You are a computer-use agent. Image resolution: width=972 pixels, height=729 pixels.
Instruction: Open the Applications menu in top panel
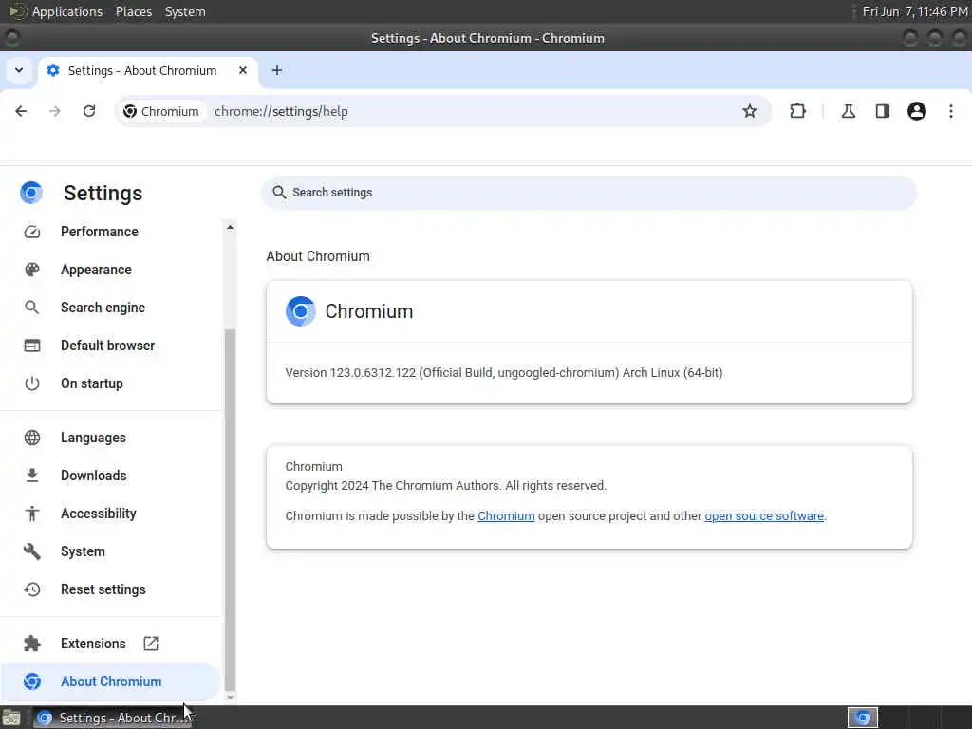pos(67,11)
